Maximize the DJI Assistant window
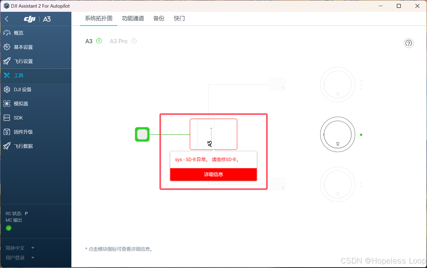The image size is (427, 268). (399, 6)
